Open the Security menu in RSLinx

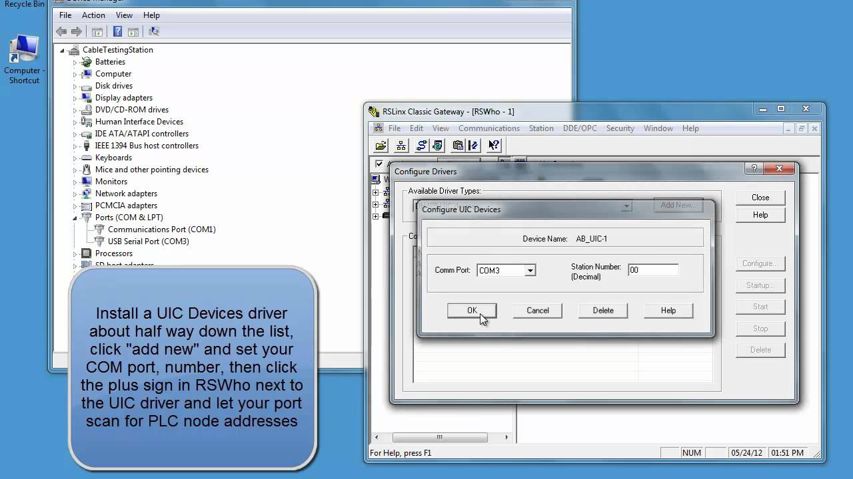tap(620, 128)
